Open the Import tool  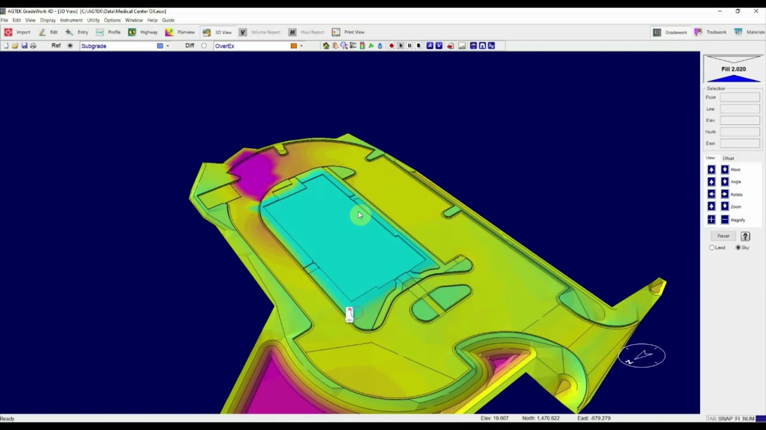pyautogui.click(x=17, y=32)
